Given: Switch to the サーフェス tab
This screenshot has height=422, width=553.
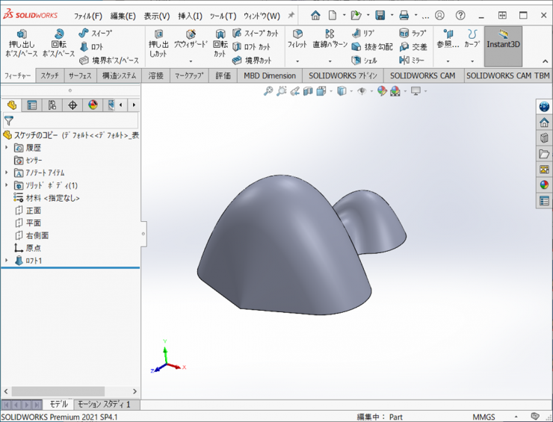Looking at the screenshot, I should (x=80, y=75).
